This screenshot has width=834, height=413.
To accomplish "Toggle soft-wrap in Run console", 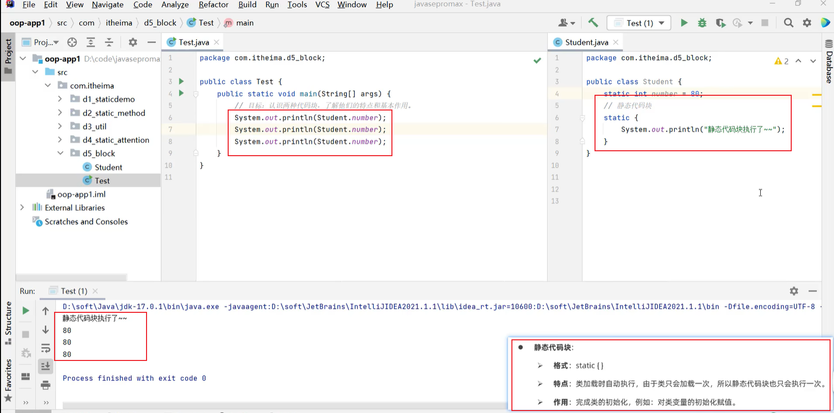I will click(45, 348).
